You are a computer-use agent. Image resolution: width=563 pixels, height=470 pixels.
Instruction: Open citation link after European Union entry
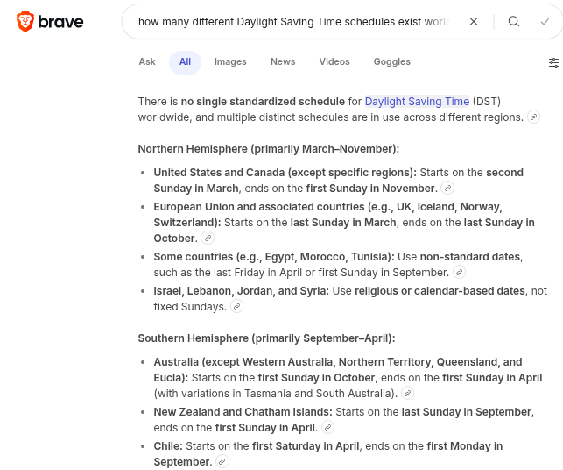tap(208, 239)
